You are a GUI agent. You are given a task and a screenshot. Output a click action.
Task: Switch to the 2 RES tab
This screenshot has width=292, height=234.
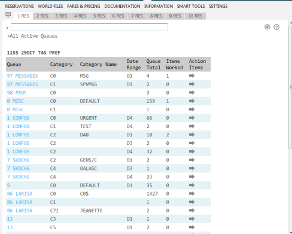pos(42,16)
